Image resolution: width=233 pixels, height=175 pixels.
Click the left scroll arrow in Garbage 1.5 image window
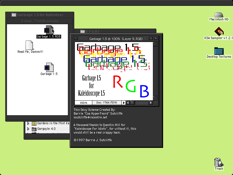(128, 103)
